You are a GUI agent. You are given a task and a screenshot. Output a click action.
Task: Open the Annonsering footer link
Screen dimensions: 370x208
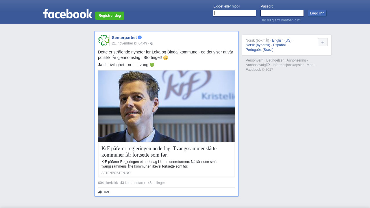click(296, 60)
